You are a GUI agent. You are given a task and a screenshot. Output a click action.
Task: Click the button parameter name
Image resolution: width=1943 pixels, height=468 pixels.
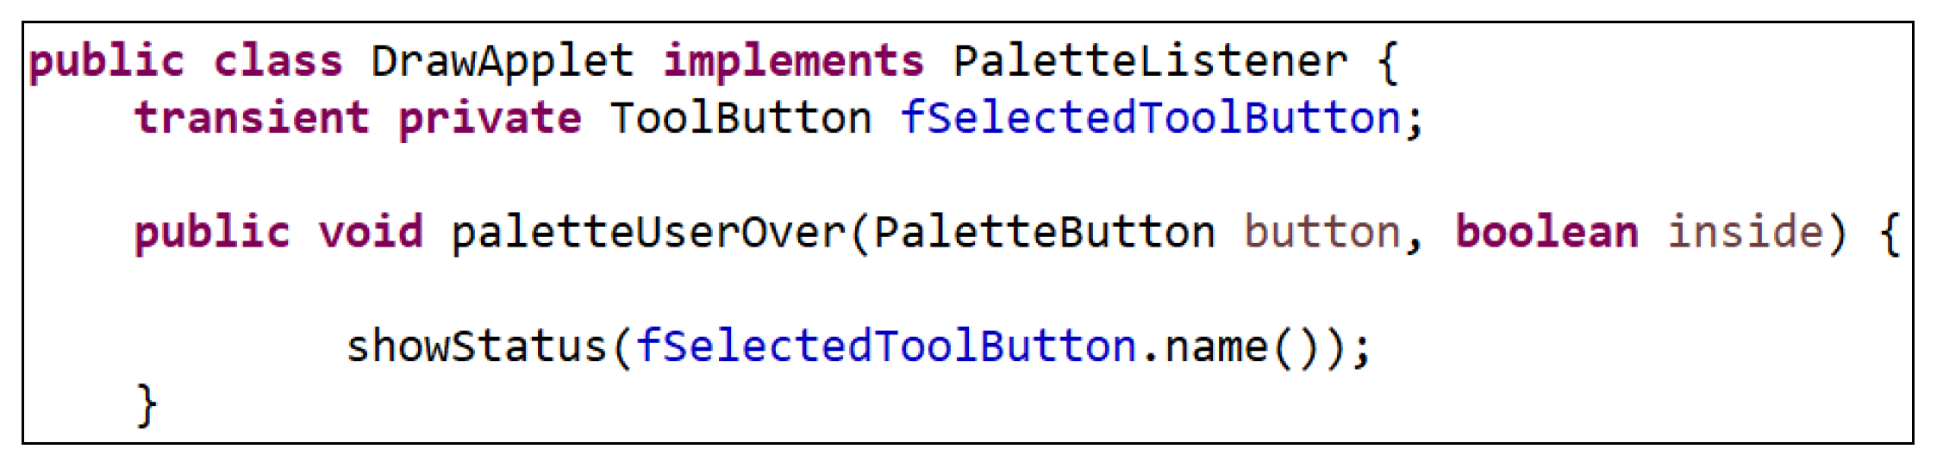[1321, 232]
